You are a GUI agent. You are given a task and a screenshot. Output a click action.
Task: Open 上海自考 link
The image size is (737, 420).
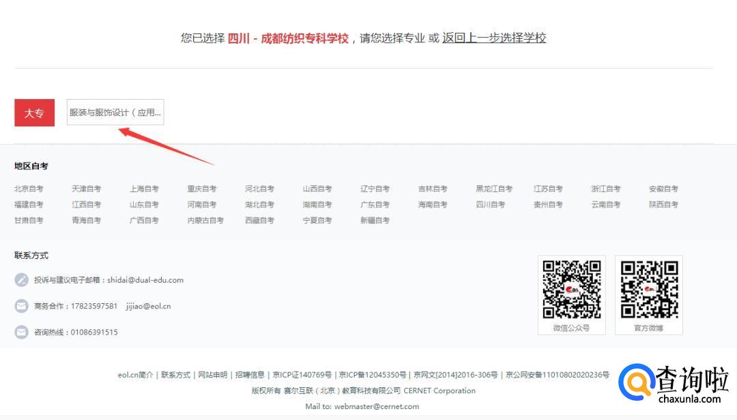[144, 188]
